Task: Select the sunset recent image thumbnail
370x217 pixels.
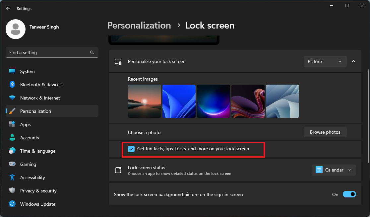Action: [144, 101]
